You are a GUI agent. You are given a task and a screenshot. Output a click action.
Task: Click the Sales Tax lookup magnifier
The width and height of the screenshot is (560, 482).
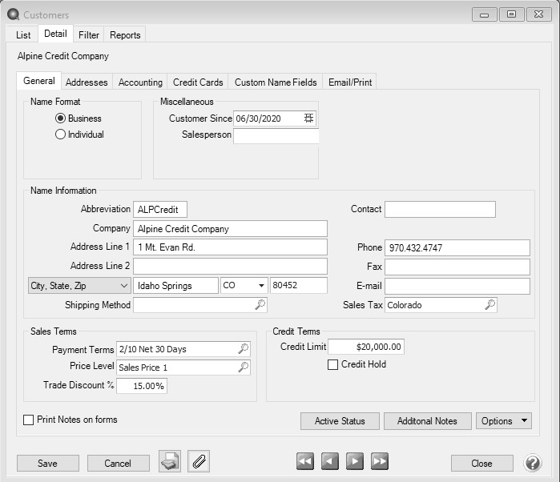click(489, 304)
